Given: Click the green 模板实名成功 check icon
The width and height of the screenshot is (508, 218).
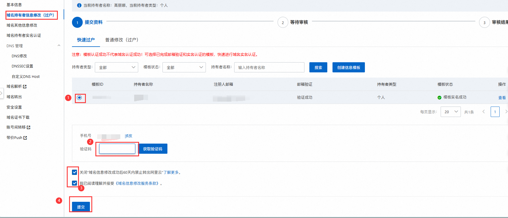Looking at the screenshot, I should (439, 98).
